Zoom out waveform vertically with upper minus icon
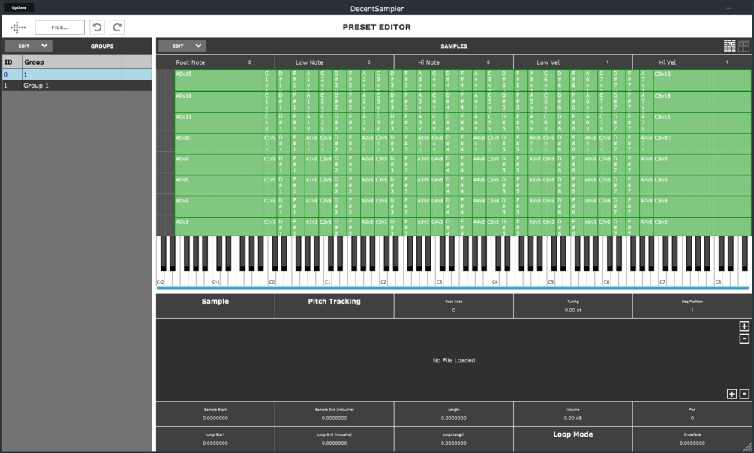754x453 pixels. 744,338
